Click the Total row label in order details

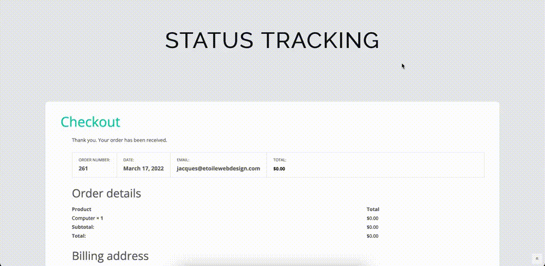[x=79, y=236]
